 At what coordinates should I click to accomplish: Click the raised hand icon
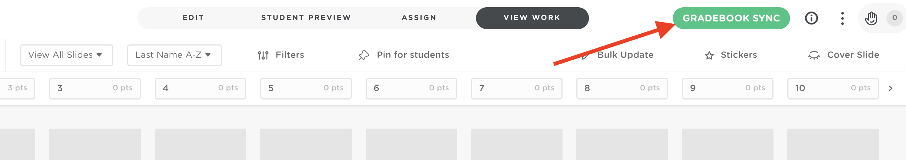point(871,18)
